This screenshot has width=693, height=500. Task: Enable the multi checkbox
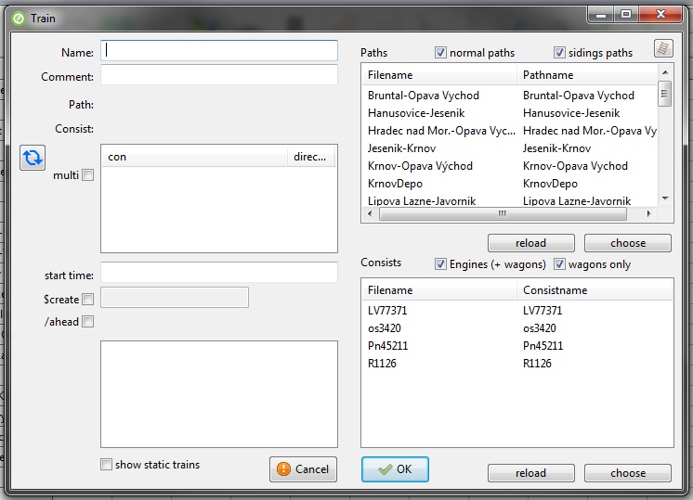click(x=88, y=175)
